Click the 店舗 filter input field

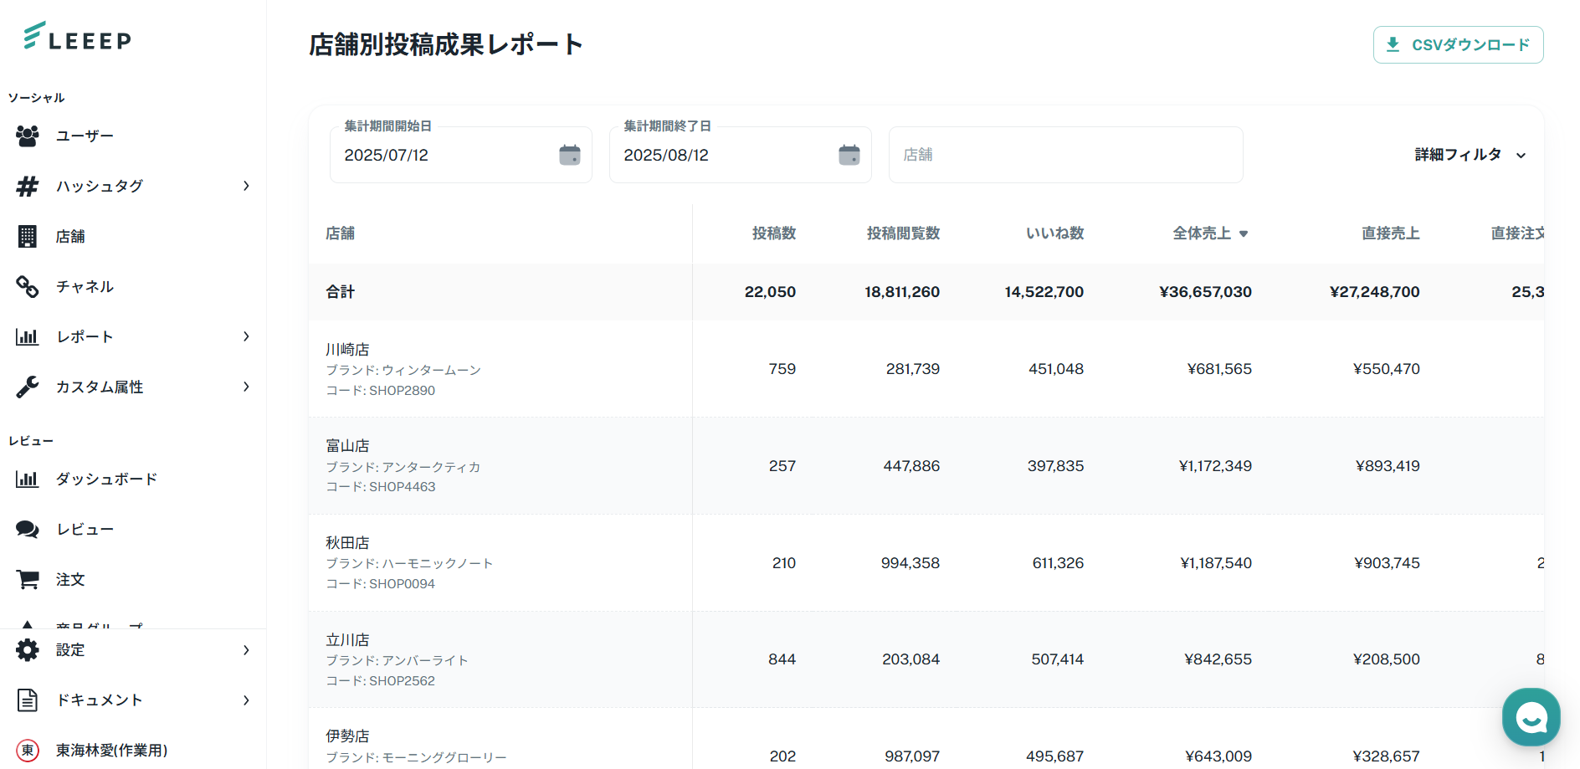click(1065, 155)
